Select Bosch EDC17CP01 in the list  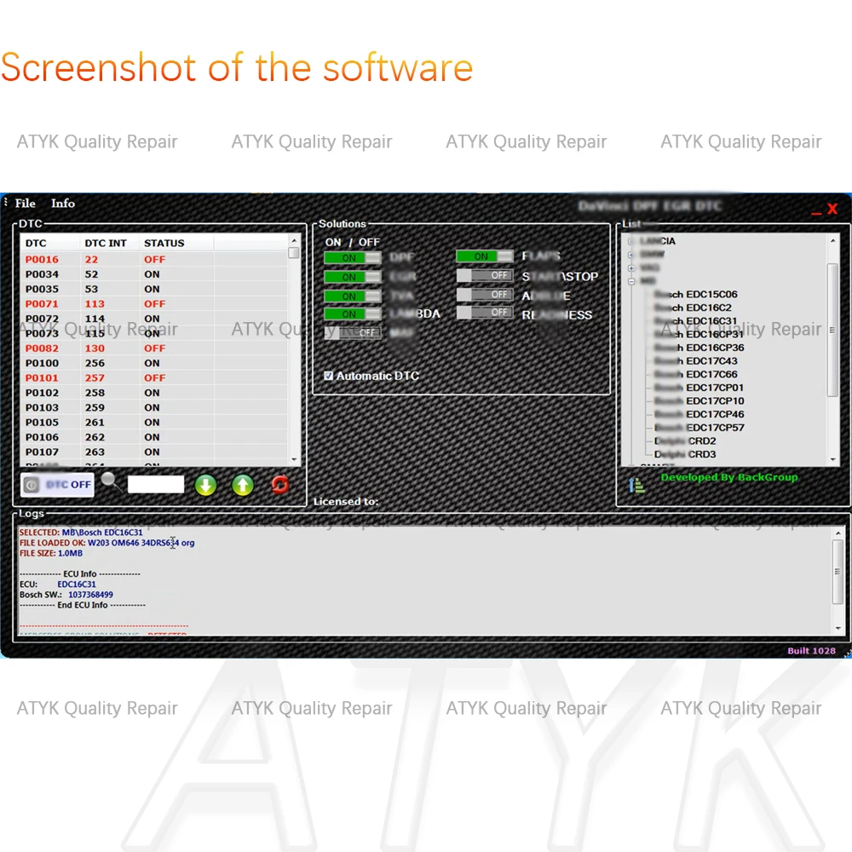pos(699,388)
